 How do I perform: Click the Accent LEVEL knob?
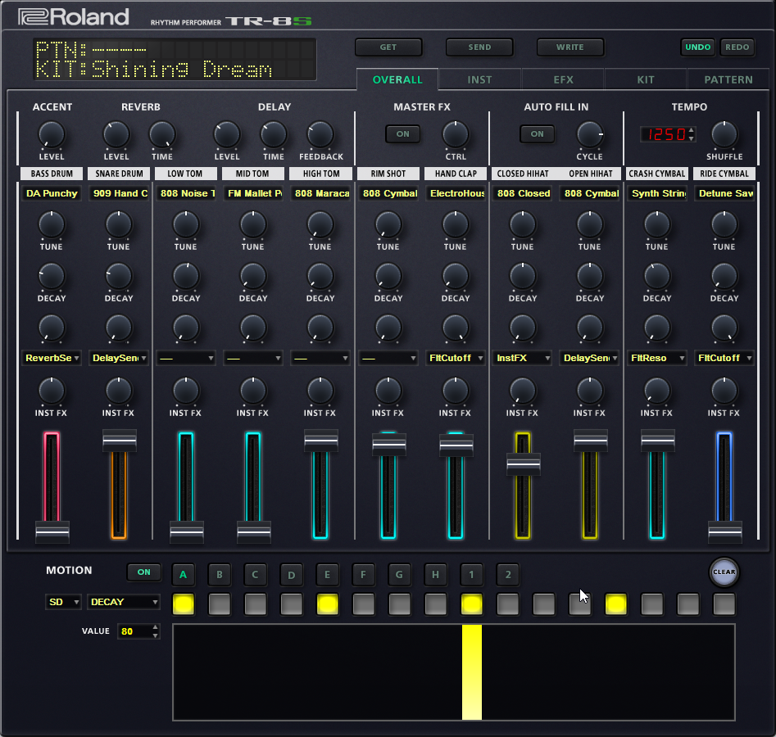(x=52, y=135)
